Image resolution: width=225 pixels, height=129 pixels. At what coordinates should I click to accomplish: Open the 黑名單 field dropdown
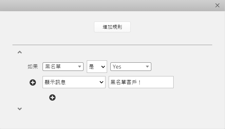pos(63,67)
